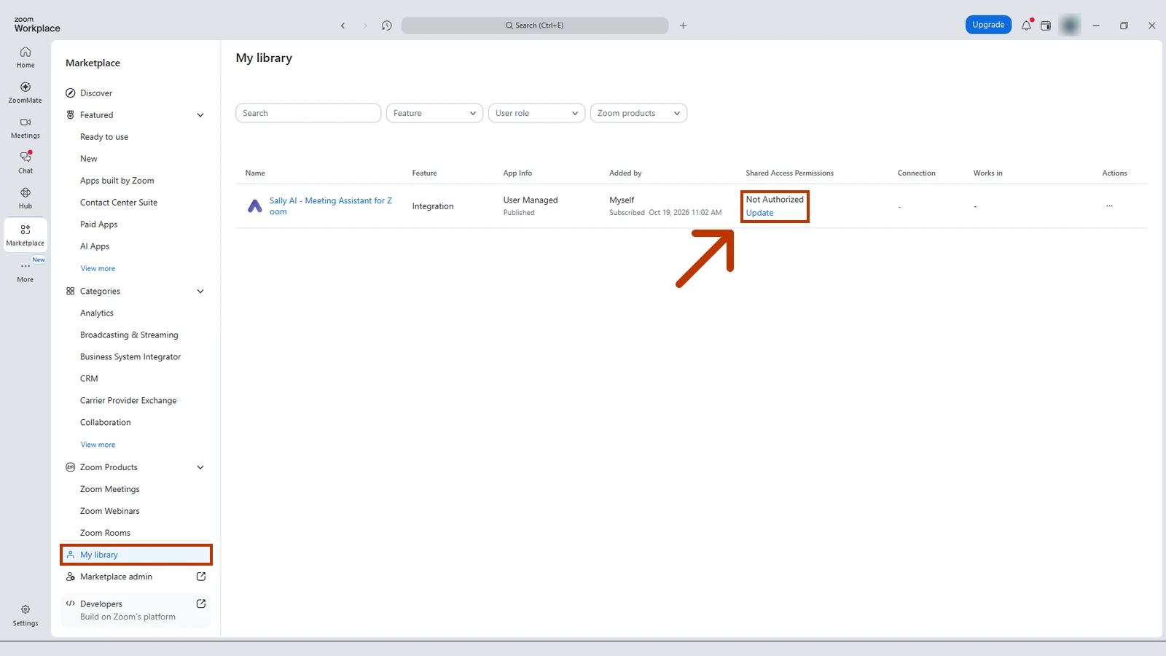Open the calendar icon in title bar
This screenshot has height=656, width=1166.
(1046, 26)
